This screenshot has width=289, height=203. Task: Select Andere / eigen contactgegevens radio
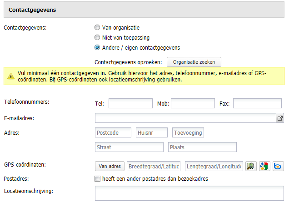tap(97, 47)
